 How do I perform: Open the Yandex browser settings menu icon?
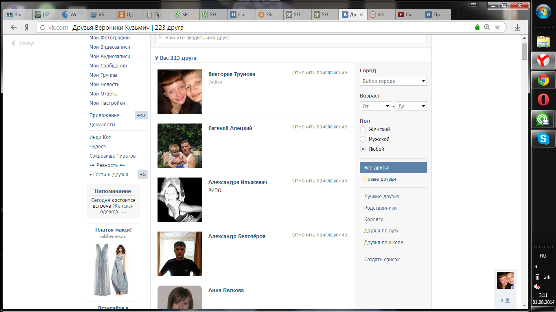[x=473, y=5]
